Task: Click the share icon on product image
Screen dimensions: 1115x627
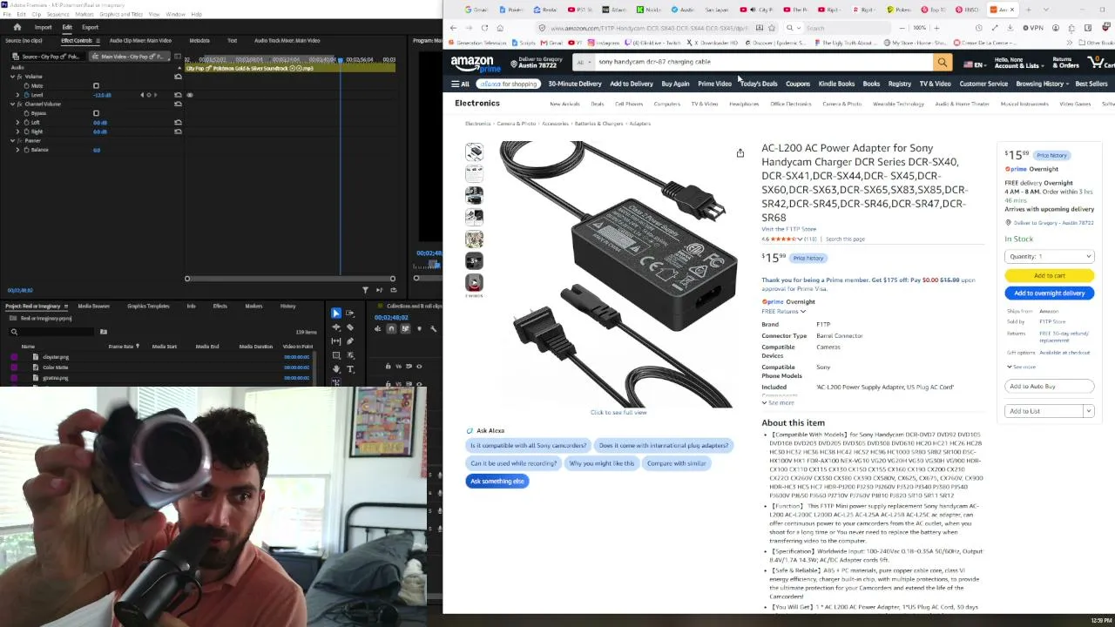Action: pos(740,153)
